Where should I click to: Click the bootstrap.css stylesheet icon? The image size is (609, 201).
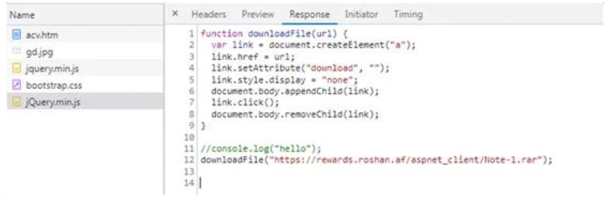coord(16,86)
